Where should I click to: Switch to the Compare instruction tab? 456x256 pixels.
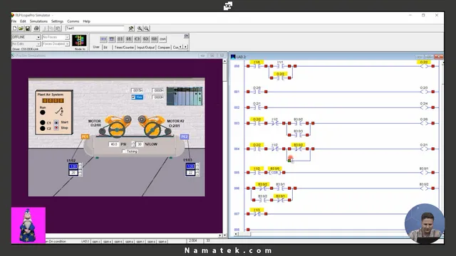[x=164, y=48]
